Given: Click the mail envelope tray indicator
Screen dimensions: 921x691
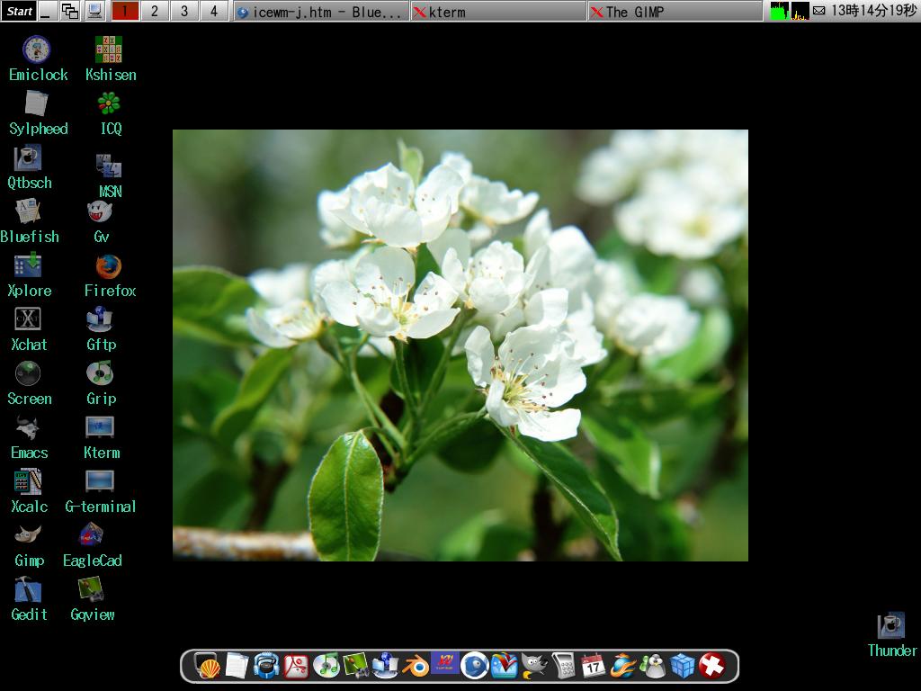Looking at the screenshot, I should coord(818,12).
